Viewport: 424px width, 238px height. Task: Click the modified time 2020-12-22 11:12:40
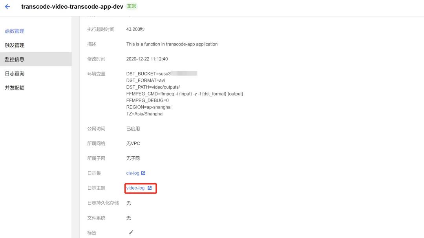[147, 59]
